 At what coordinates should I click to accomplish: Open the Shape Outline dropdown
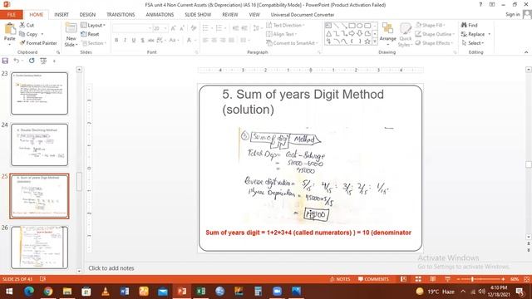tap(435, 34)
